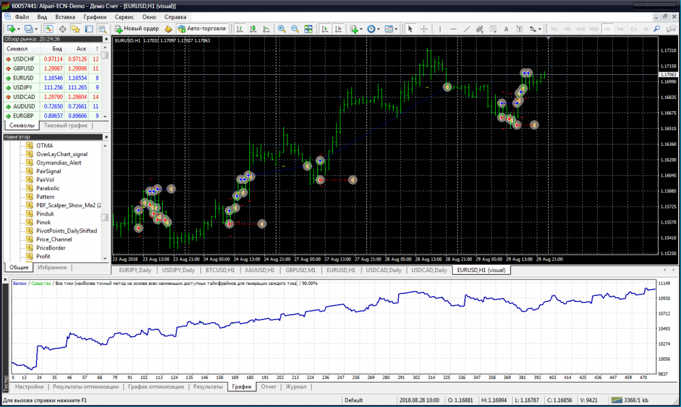Select the arrow cursor tool
This screenshot has width=681, height=407.
[410, 29]
